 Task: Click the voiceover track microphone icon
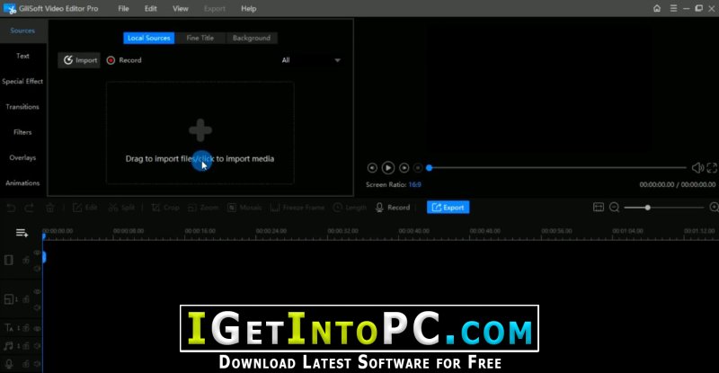pyautogui.click(x=9, y=364)
